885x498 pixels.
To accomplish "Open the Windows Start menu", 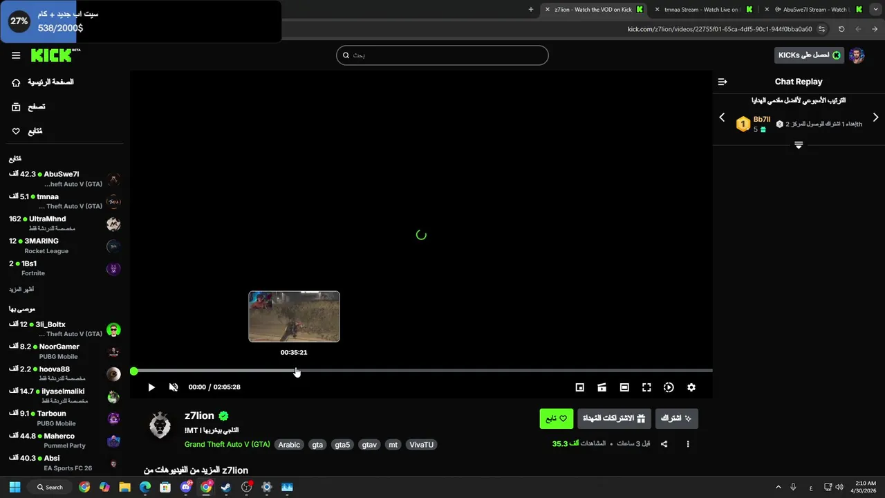I will (15, 487).
